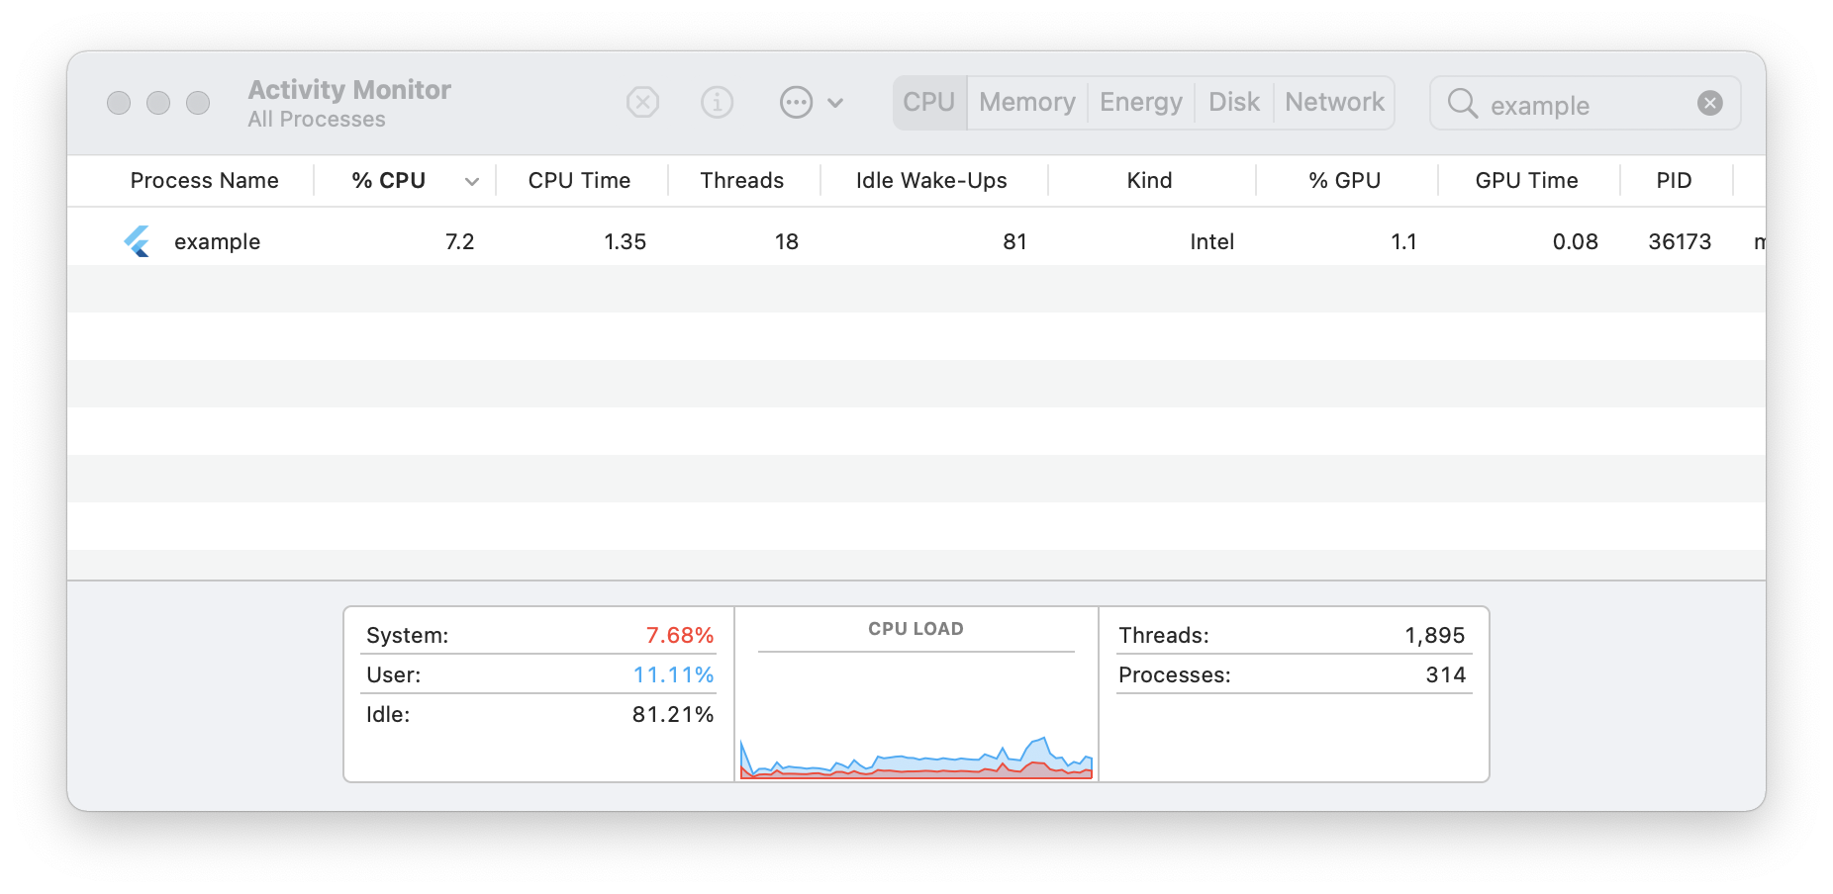Clear the search using the circular X icon
Image resolution: width=1833 pixels, height=894 pixels.
[1709, 103]
